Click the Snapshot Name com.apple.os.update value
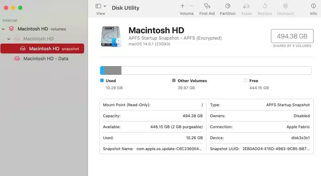 point(169,149)
